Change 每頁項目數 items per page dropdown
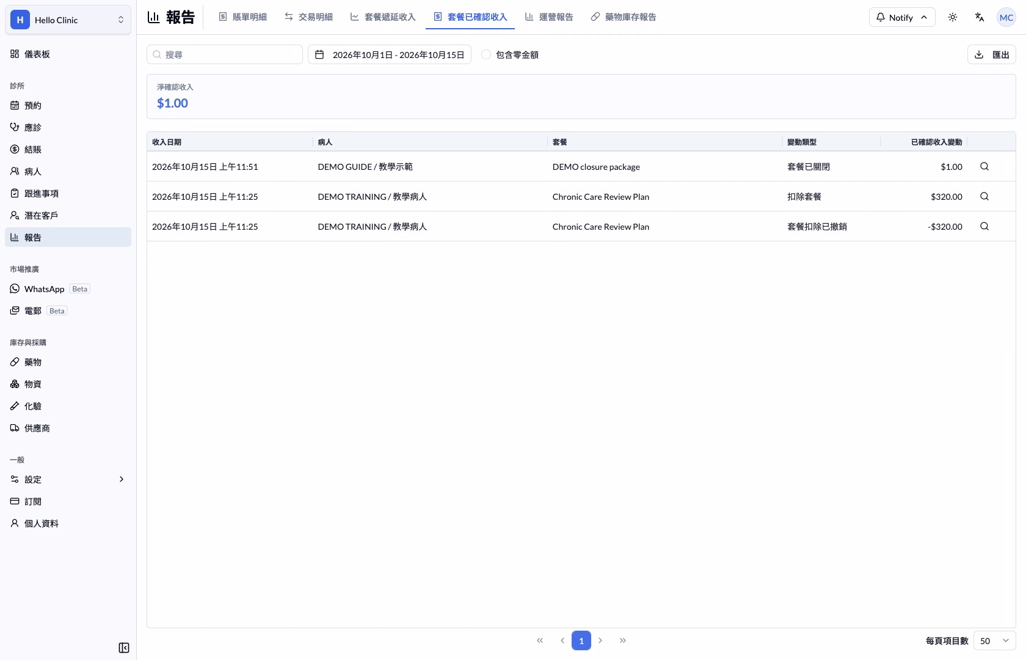 pos(994,640)
